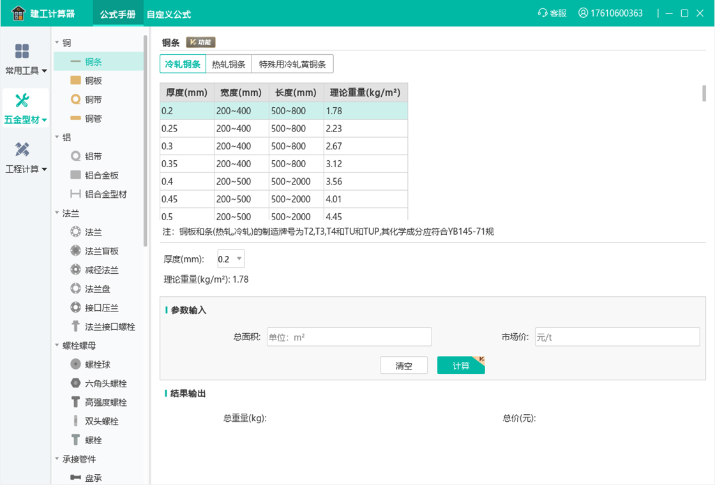
Task: Collapse the 铜 tree category
Action: pos(57,42)
